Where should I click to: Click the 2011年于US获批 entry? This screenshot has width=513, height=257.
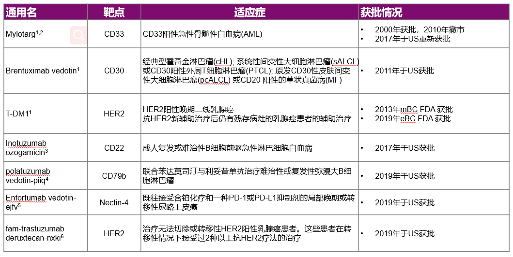(x=404, y=71)
